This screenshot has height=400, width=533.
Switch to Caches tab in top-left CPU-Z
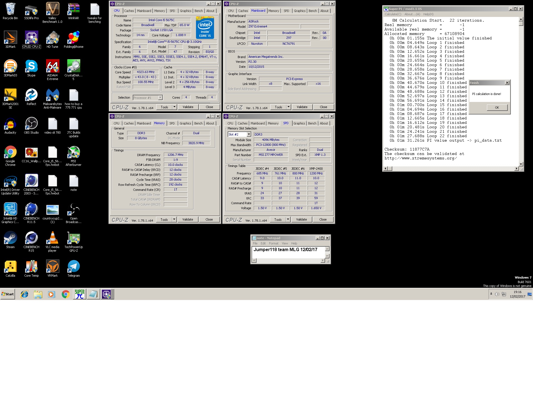(x=129, y=11)
